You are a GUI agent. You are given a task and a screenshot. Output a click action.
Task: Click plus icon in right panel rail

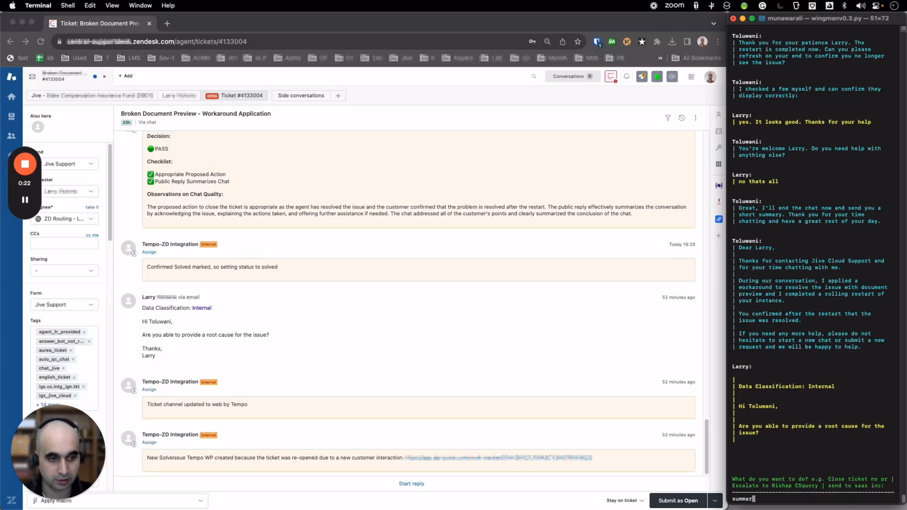tap(719, 235)
